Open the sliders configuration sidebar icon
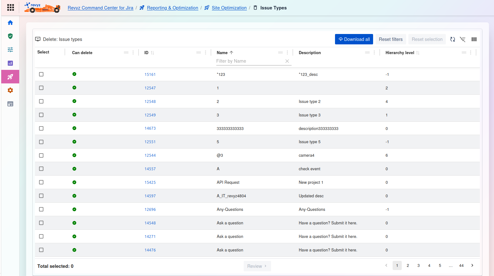This screenshot has height=276, width=494. pyautogui.click(x=10, y=50)
